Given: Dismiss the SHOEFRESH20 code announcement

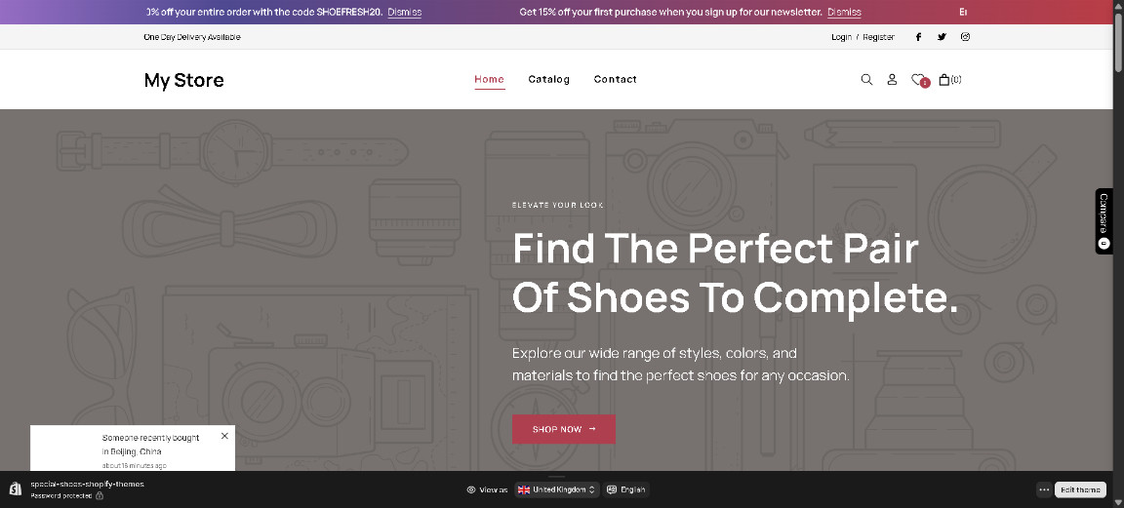Looking at the screenshot, I should [404, 12].
